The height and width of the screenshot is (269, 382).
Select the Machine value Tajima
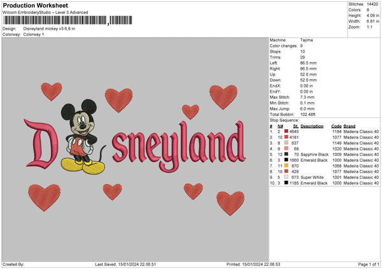point(306,40)
